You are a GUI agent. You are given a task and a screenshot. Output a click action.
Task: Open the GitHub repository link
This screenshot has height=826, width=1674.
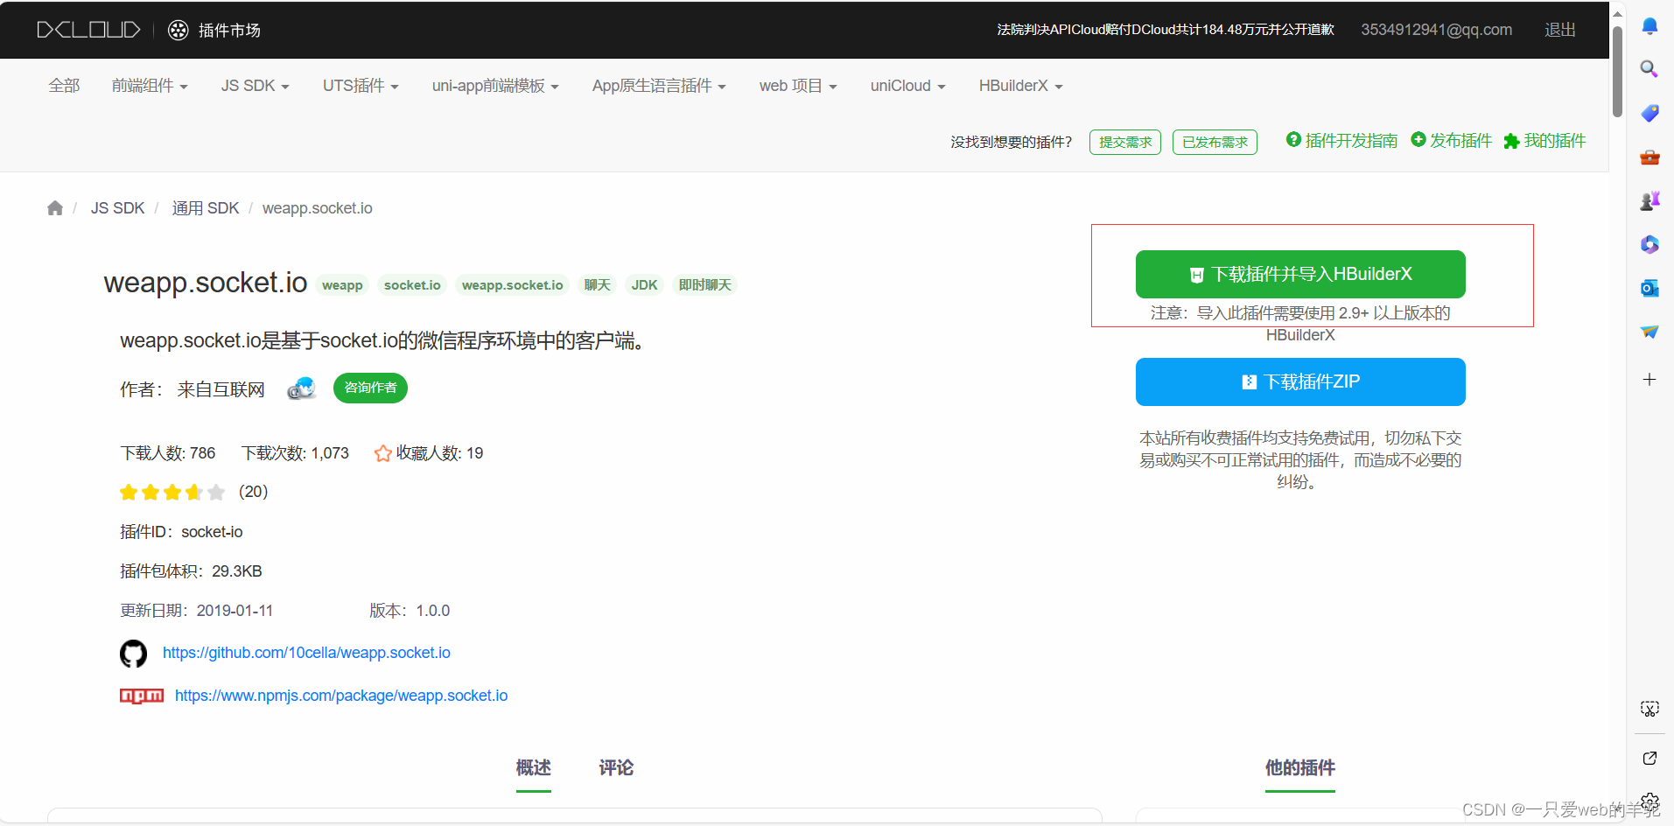tap(306, 654)
